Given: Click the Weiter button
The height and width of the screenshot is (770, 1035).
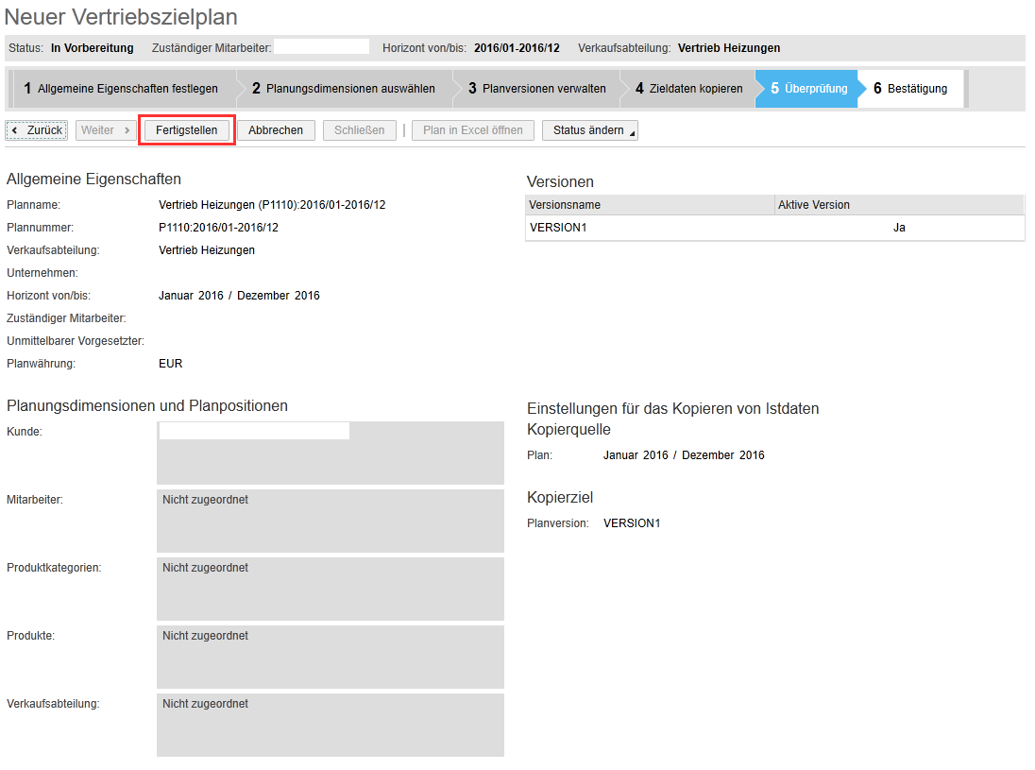Looking at the screenshot, I should tap(106, 130).
